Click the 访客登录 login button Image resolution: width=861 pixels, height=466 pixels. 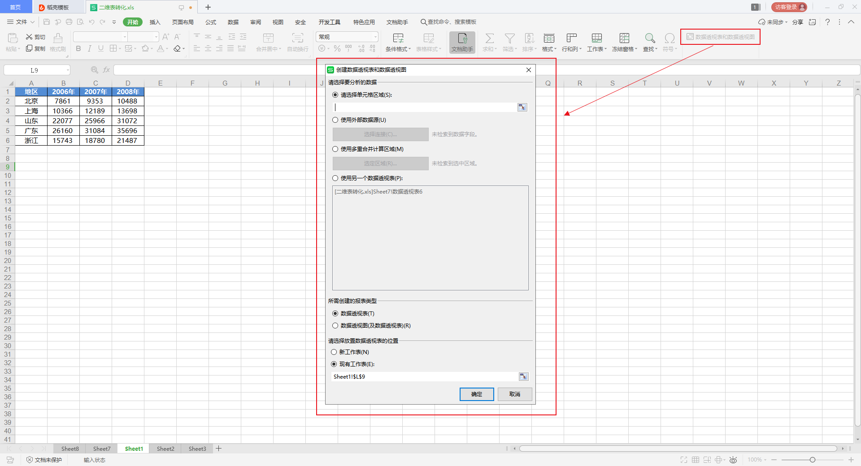[789, 7]
